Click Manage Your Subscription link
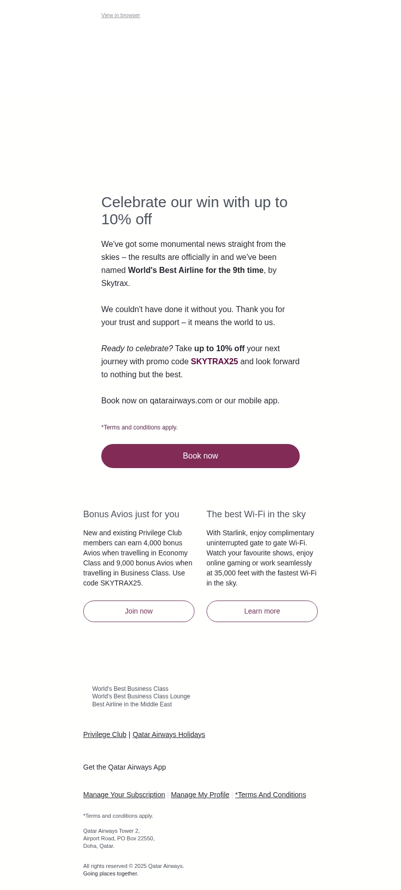The height and width of the screenshot is (890, 401). 124,795
